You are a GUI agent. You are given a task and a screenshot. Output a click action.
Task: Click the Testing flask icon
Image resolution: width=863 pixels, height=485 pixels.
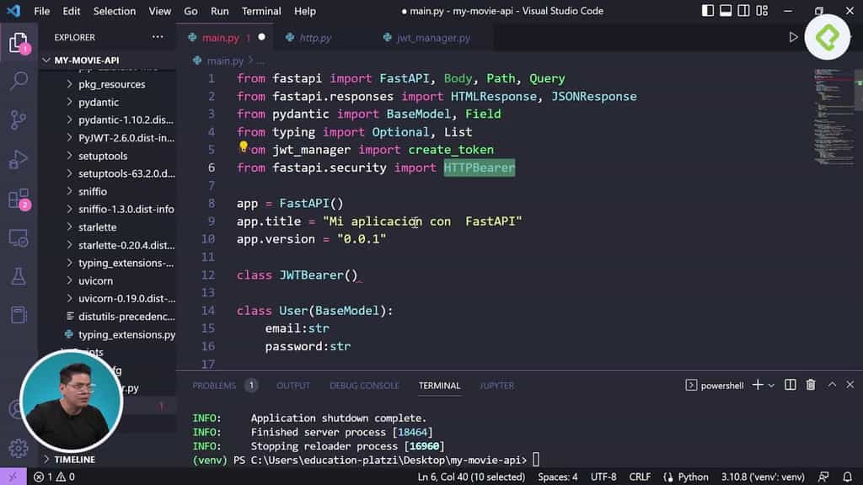pos(19,275)
